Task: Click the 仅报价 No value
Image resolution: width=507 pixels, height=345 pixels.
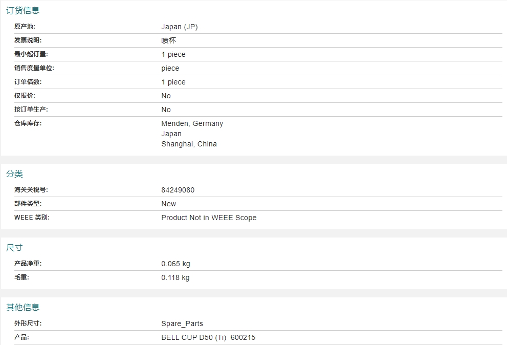Action: point(166,96)
